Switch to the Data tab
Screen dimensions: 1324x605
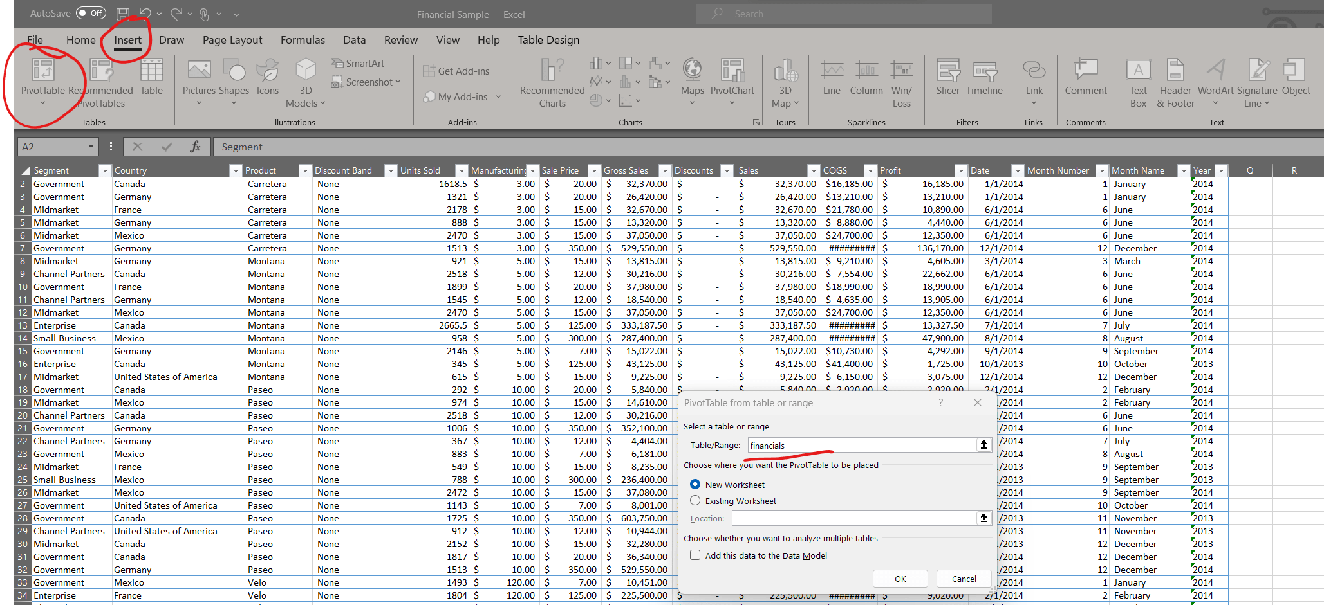coord(354,40)
